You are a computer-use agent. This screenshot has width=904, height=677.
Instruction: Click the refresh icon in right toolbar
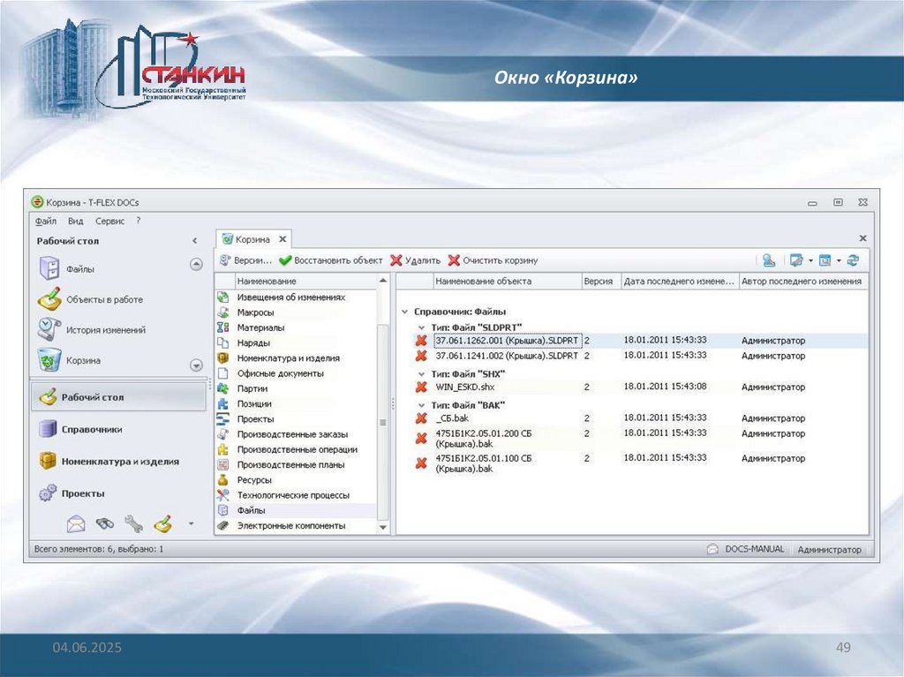click(x=853, y=260)
